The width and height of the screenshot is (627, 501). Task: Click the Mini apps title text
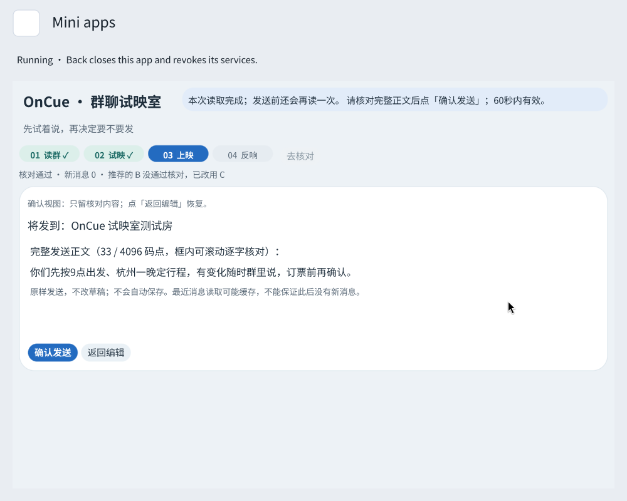tap(84, 23)
